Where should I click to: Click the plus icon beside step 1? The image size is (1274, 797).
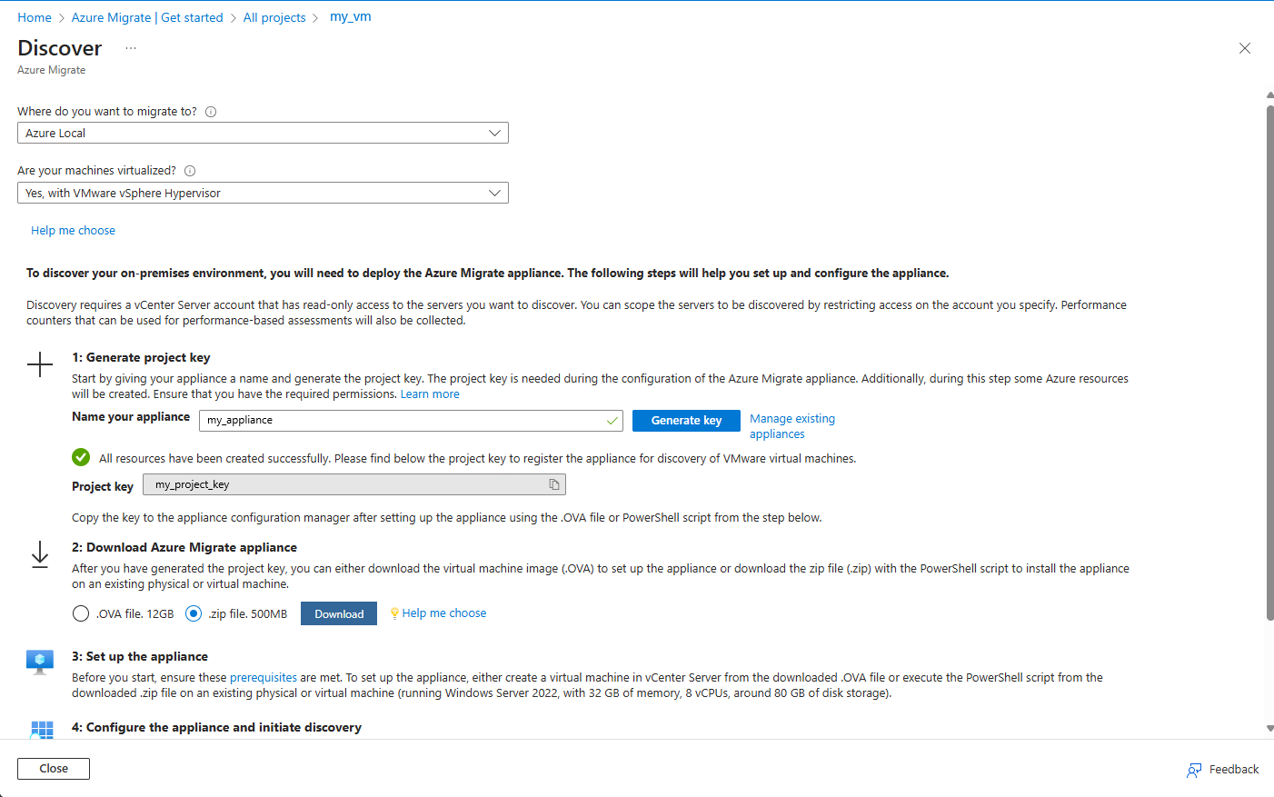click(x=40, y=364)
